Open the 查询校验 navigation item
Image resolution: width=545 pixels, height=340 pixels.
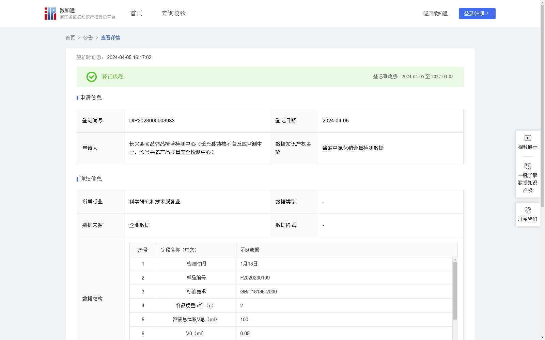[x=174, y=14]
